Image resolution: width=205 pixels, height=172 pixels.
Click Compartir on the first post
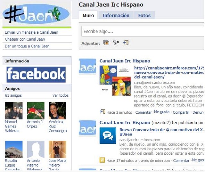181,112
